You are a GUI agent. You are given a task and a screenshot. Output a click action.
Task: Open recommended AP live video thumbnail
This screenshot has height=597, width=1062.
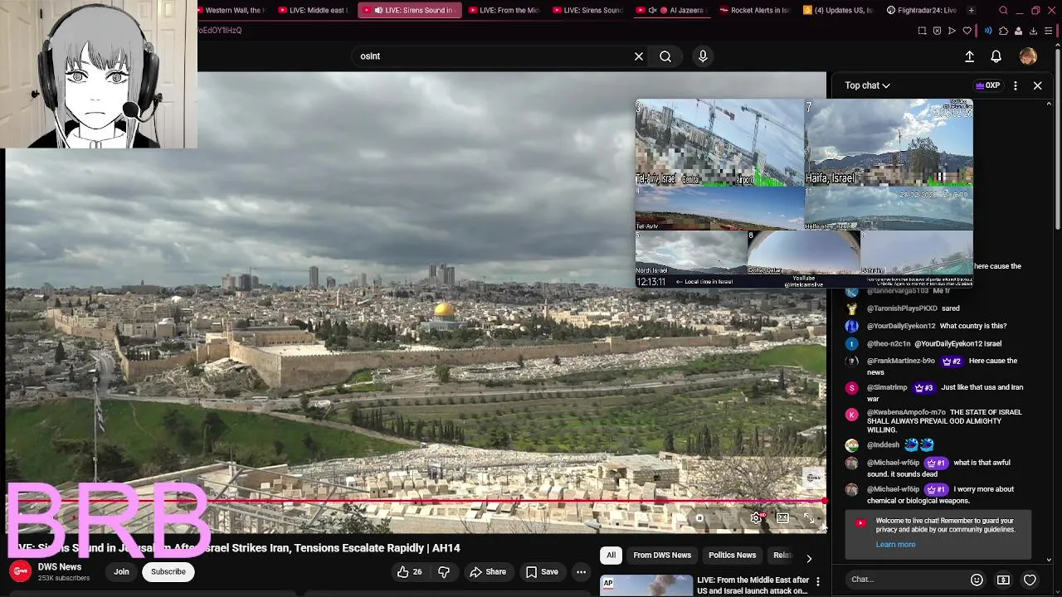point(646,585)
